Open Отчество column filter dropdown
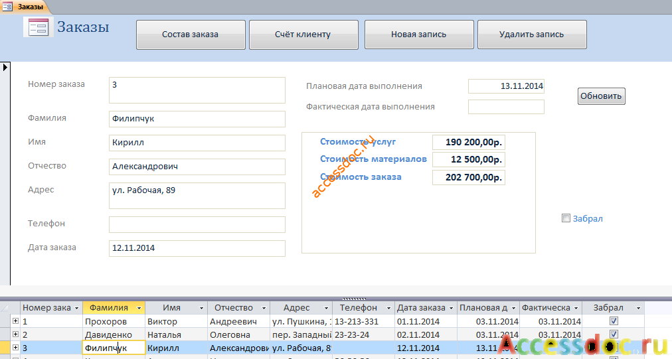 point(264,308)
